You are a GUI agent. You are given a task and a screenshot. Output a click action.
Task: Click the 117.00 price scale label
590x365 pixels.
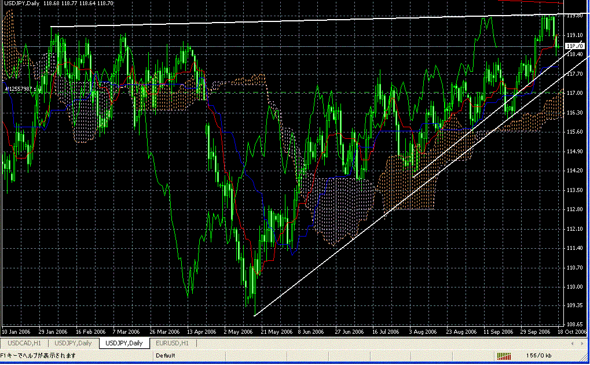click(x=574, y=93)
